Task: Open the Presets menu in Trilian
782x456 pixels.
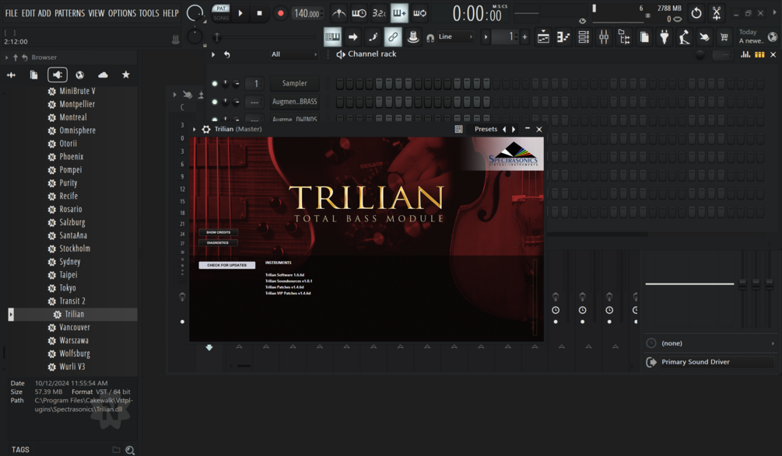Action: (486, 130)
